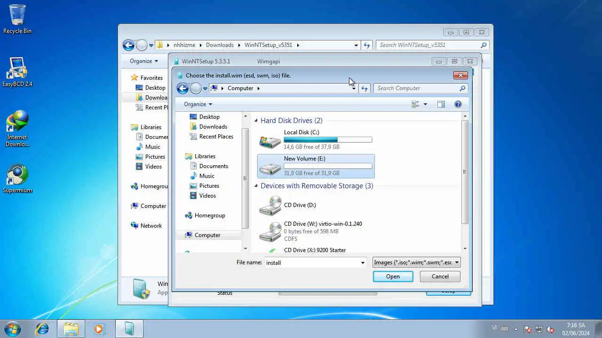Select Desktop in dialog navigation pane
The image size is (602, 338).
pos(209,117)
